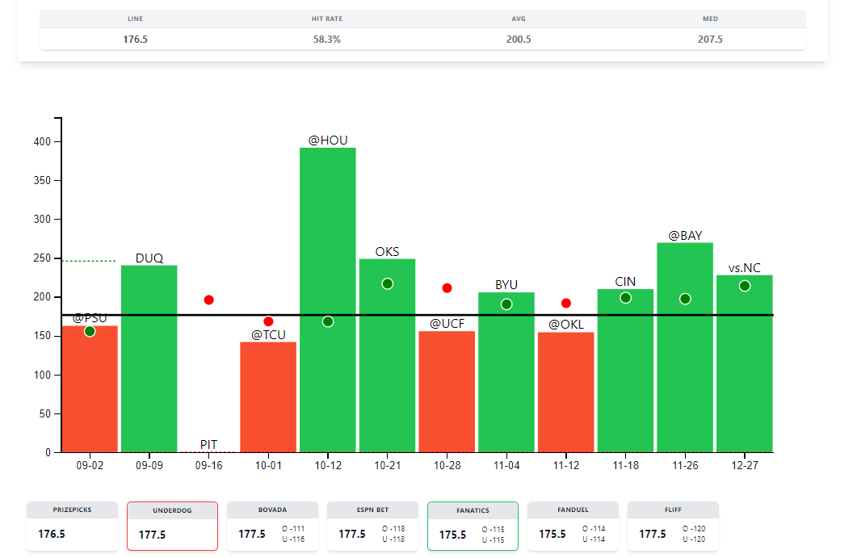Select the Underdog 177.5 line card

tap(172, 526)
